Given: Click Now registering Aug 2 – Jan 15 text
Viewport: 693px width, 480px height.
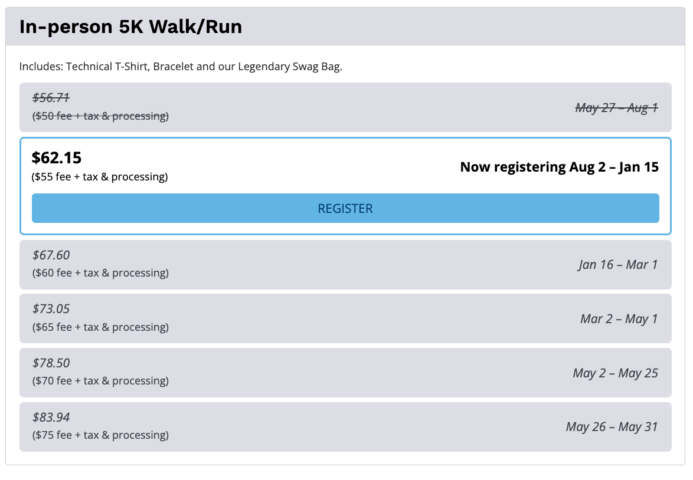Looking at the screenshot, I should tap(559, 167).
